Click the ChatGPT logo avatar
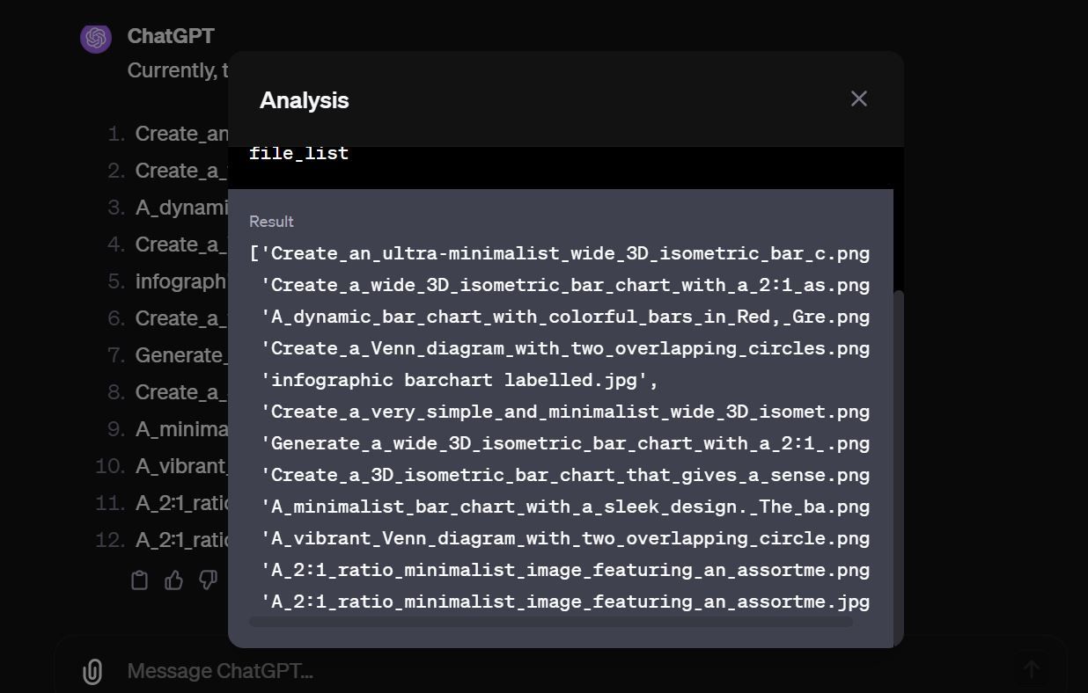Image resolution: width=1088 pixels, height=693 pixels. [x=95, y=38]
